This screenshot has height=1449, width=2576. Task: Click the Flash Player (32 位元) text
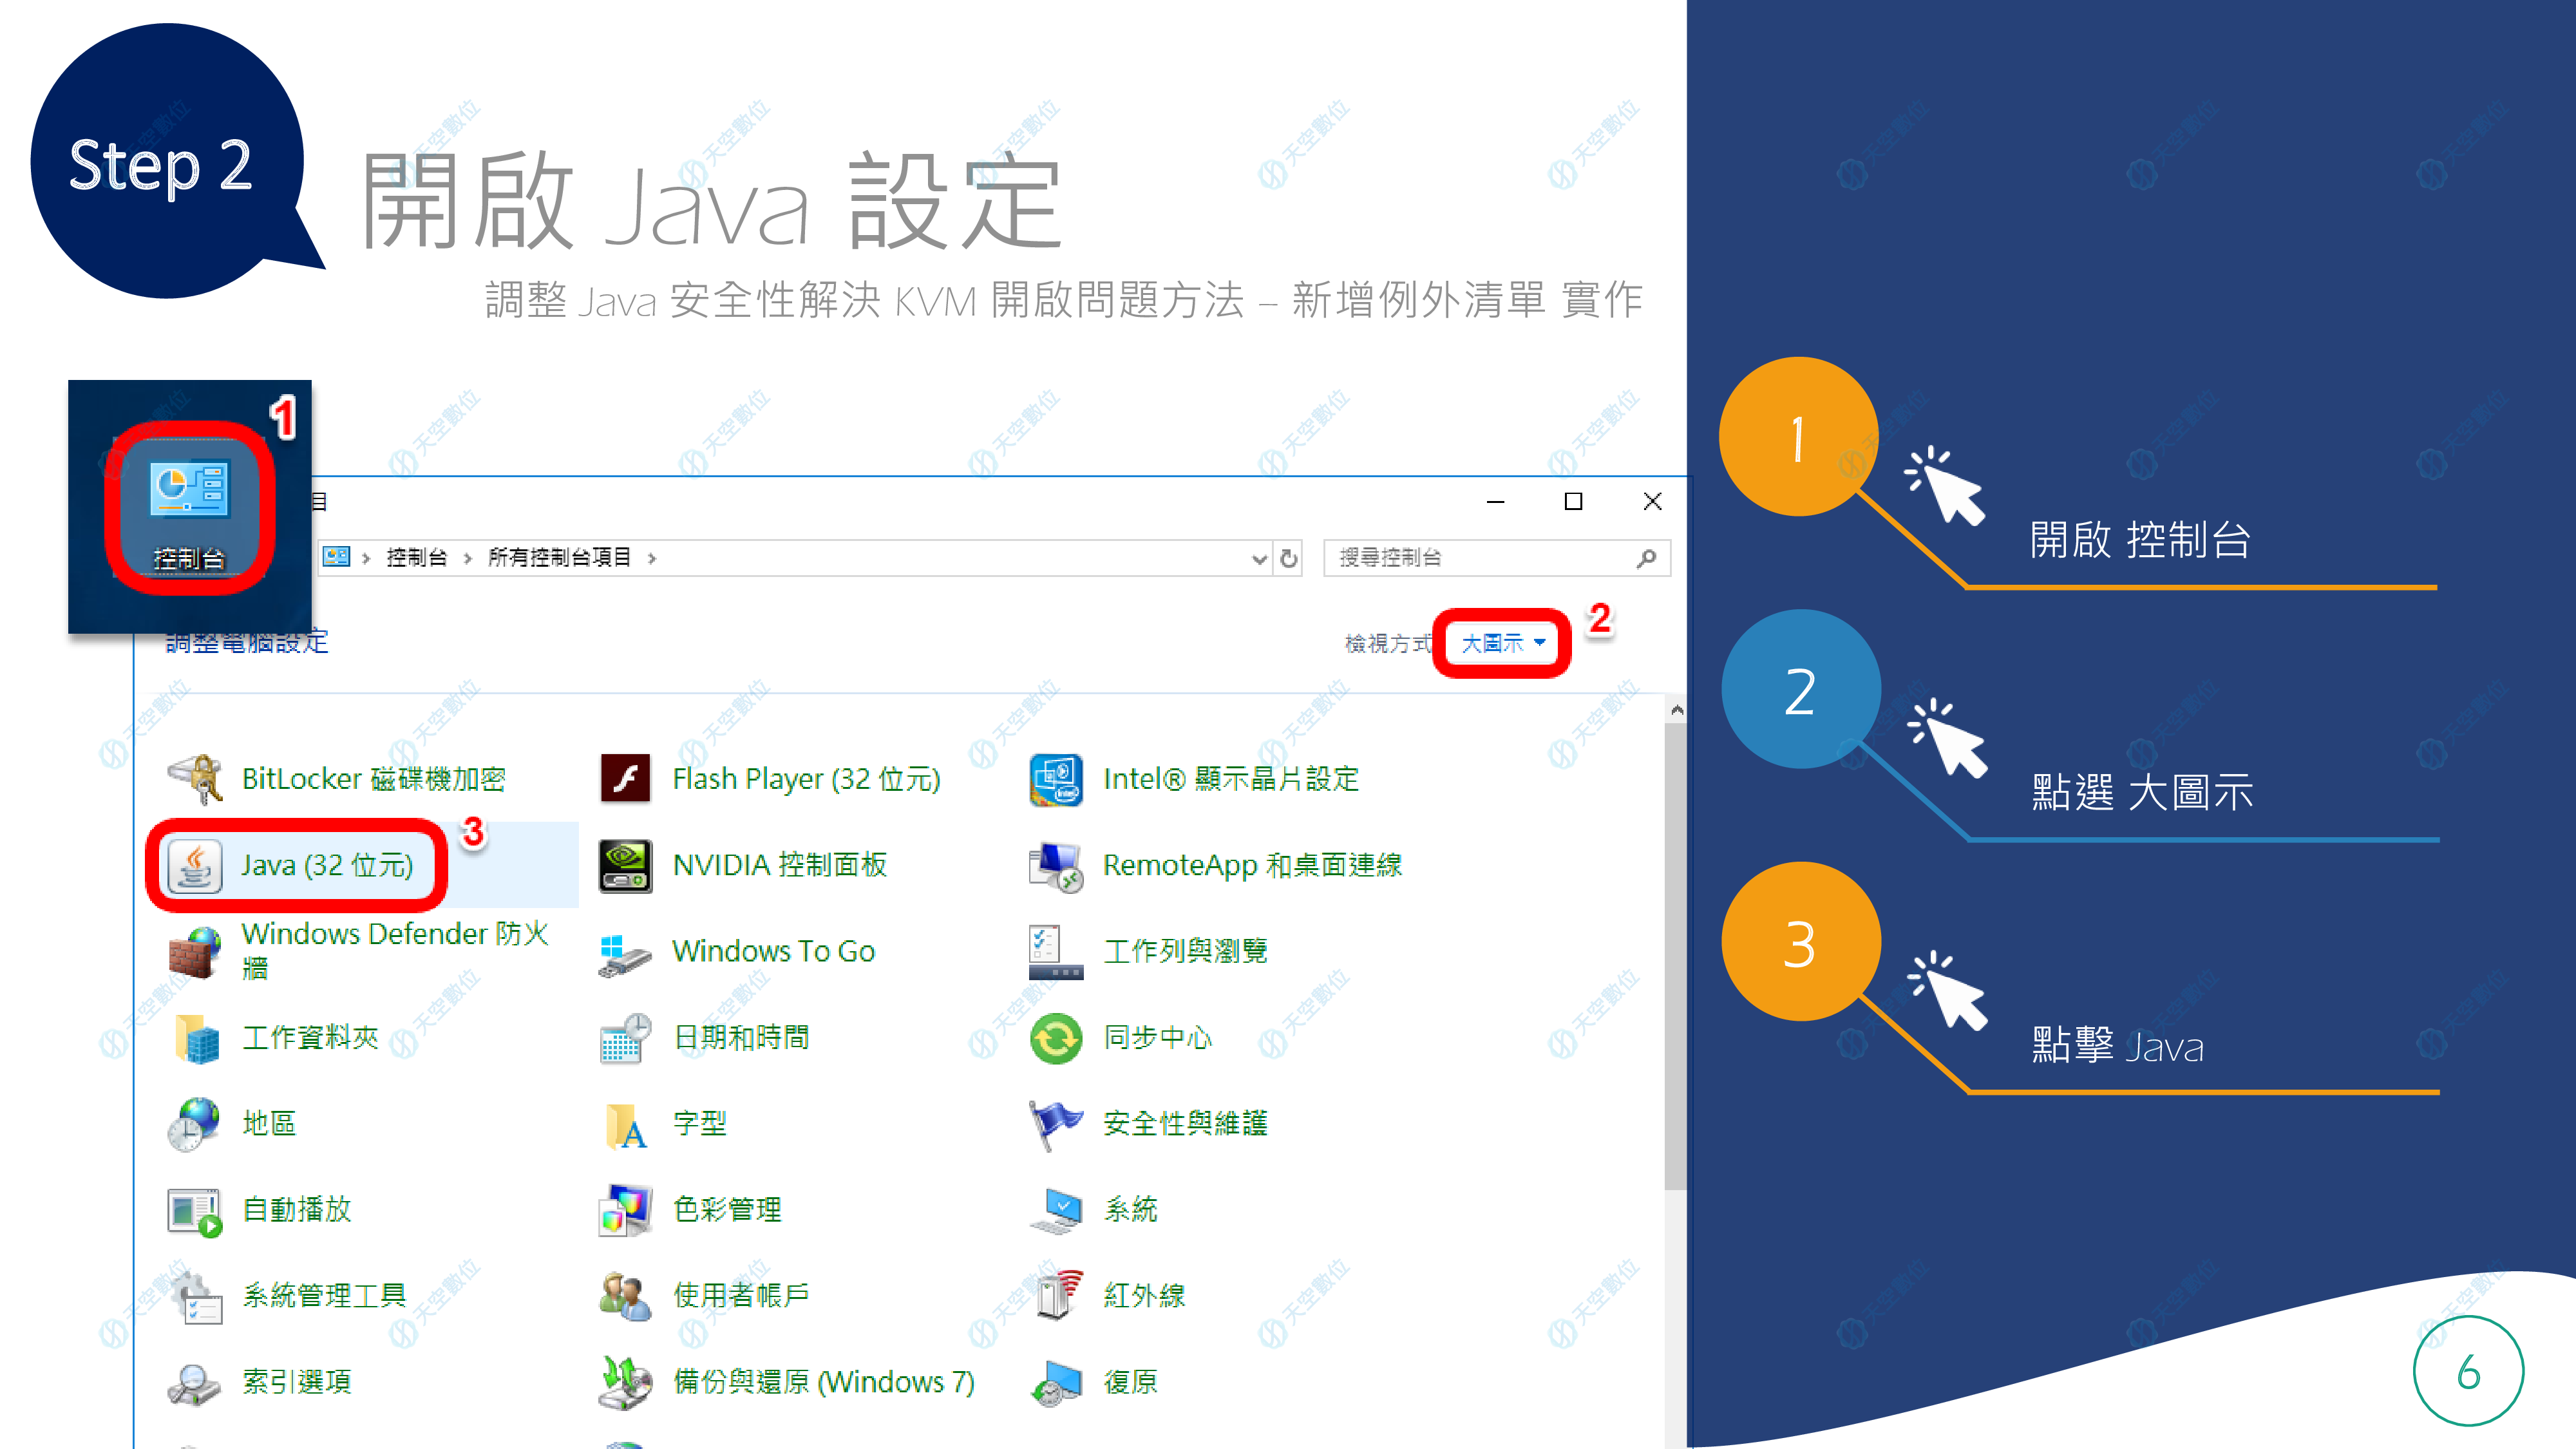tap(806, 779)
